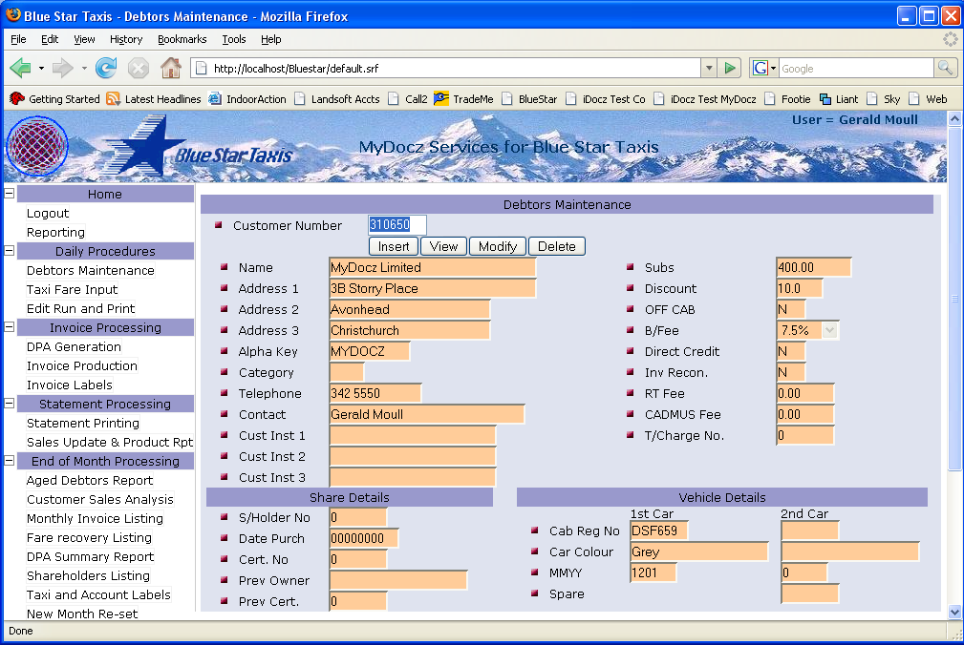Screen dimensions: 964x645
Task: Open the Getting Started bookmark
Action: point(54,99)
